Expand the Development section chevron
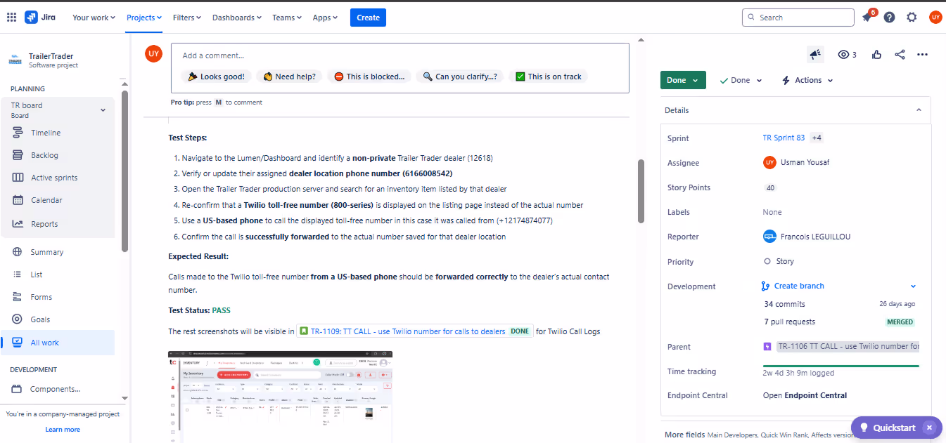The image size is (946, 443). (914, 286)
